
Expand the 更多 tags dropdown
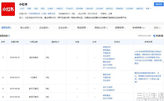(149, 8)
